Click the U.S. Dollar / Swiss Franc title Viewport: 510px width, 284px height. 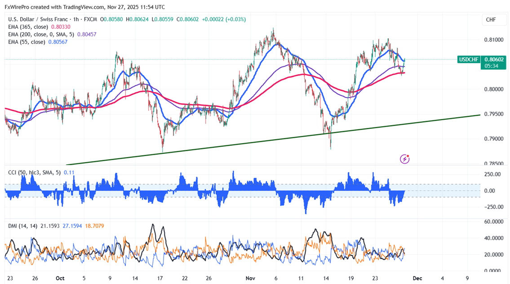coord(38,19)
